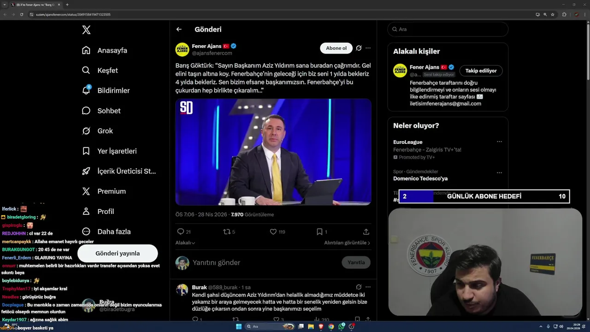Open Sohbet chat page
The image size is (590, 332).
point(101,111)
